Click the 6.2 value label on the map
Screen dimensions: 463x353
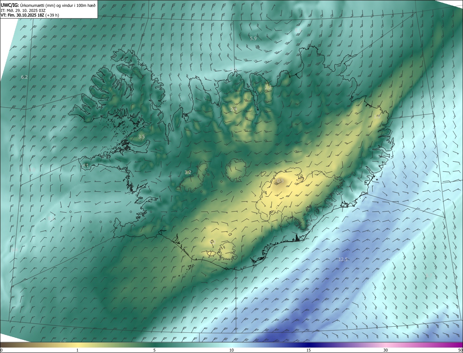click(x=24, y=77)
